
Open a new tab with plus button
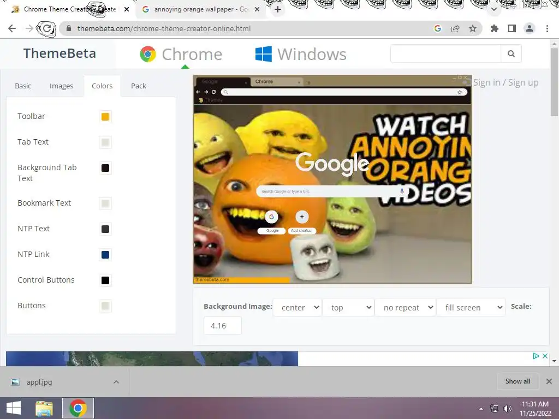tap(278, 9)
